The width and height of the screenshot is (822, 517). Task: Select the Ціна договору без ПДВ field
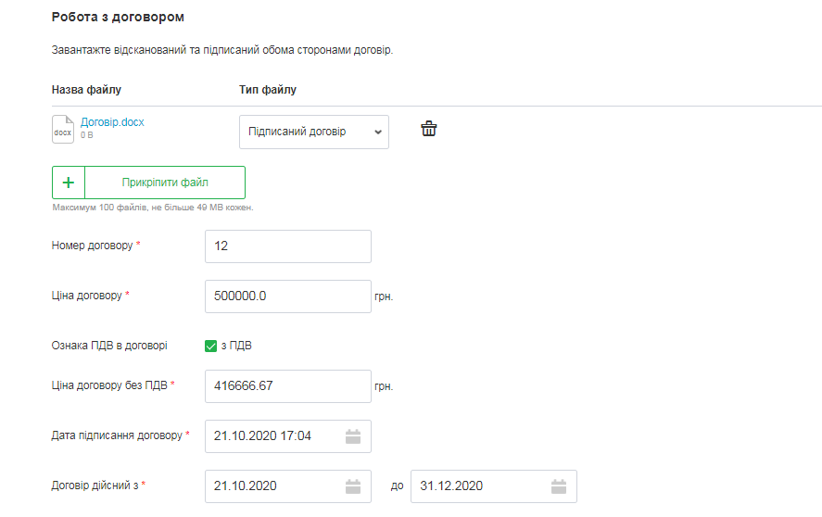click(x=287, y=386)
